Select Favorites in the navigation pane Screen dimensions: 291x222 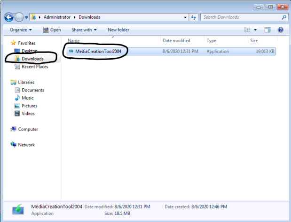tap(26, 43)
